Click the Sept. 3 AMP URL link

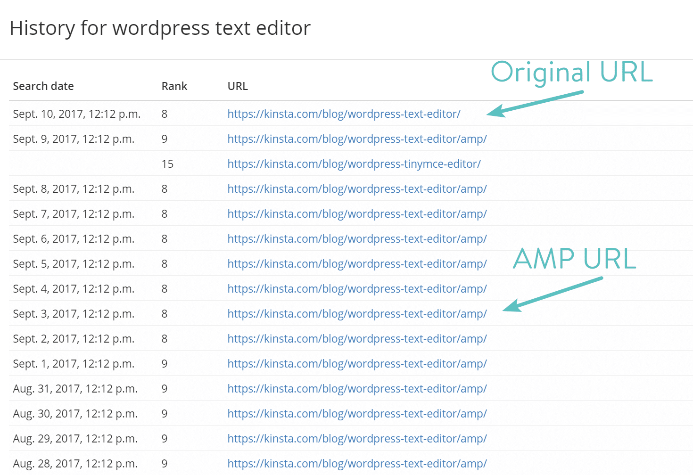pyautogui.click(x=357, y=313)
